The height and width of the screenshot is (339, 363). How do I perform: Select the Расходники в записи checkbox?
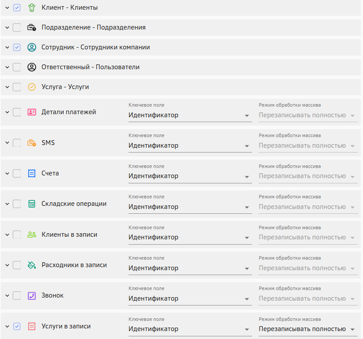[17, 265]
